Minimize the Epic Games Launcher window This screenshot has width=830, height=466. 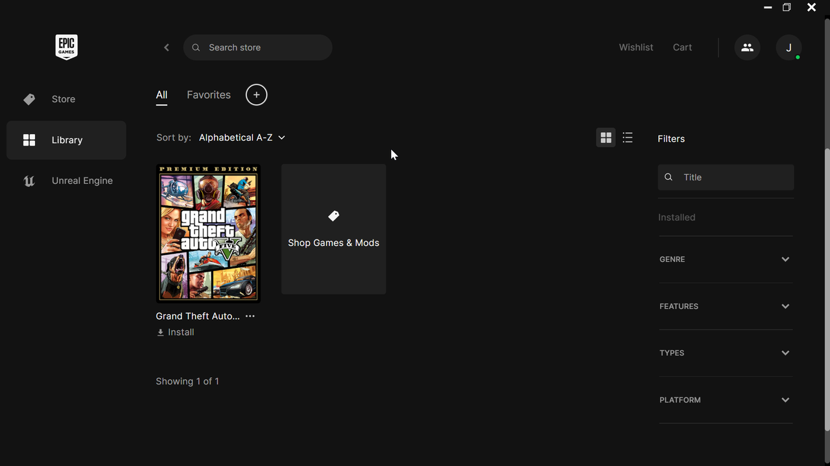click(x=768, y=8)
